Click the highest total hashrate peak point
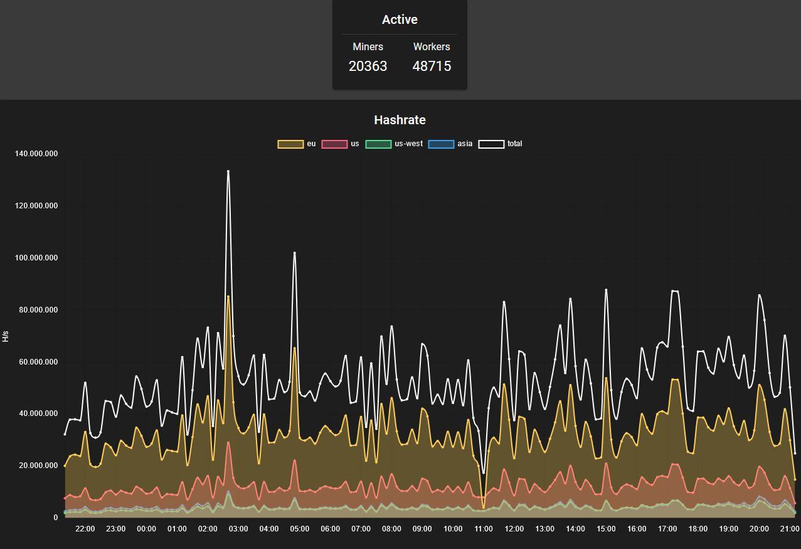Viewport: 801px width, 549px height. (x=228, y=171)
